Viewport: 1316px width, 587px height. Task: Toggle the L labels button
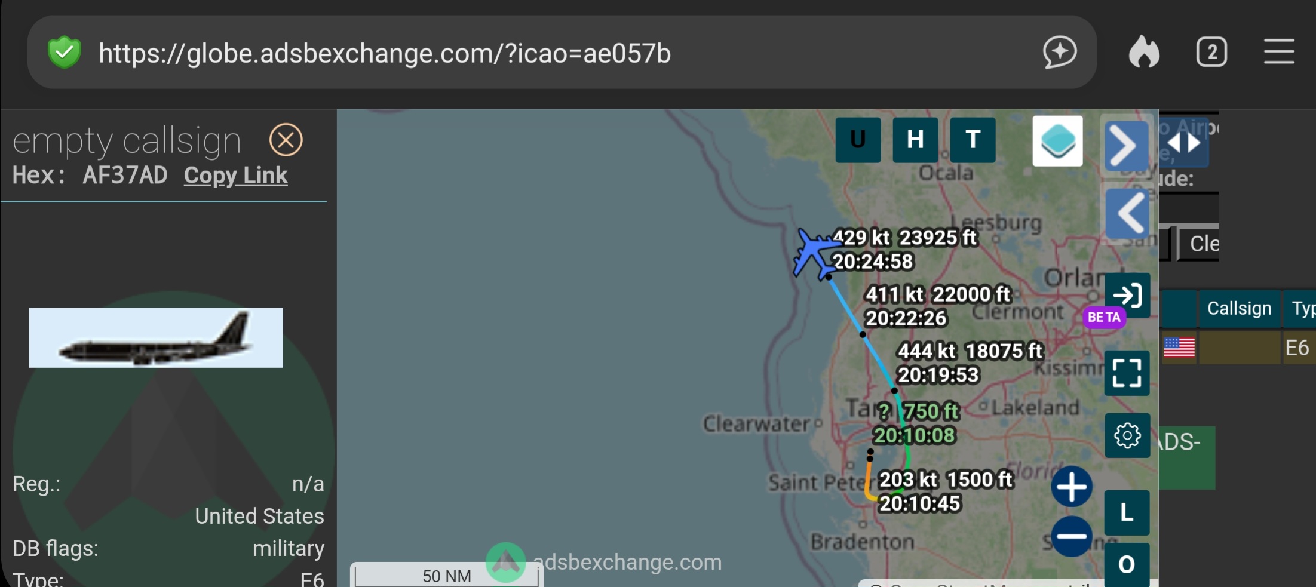click(x=1127, y=512)
